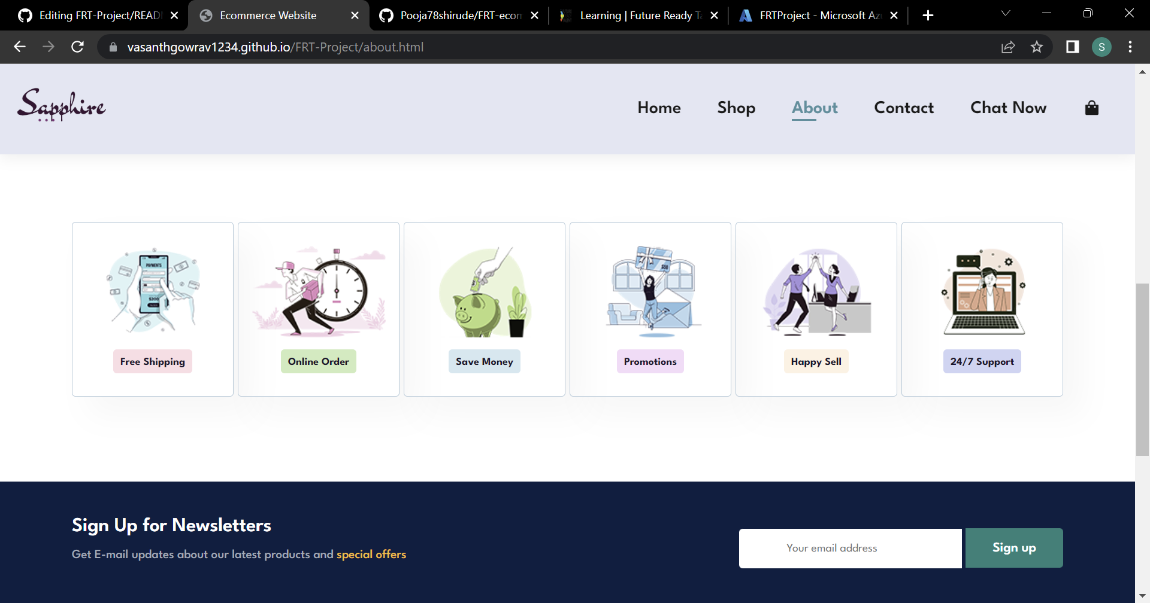Toggle the bookmark star for this page
Viewport: 1150px width, 603px height.
1037,47
